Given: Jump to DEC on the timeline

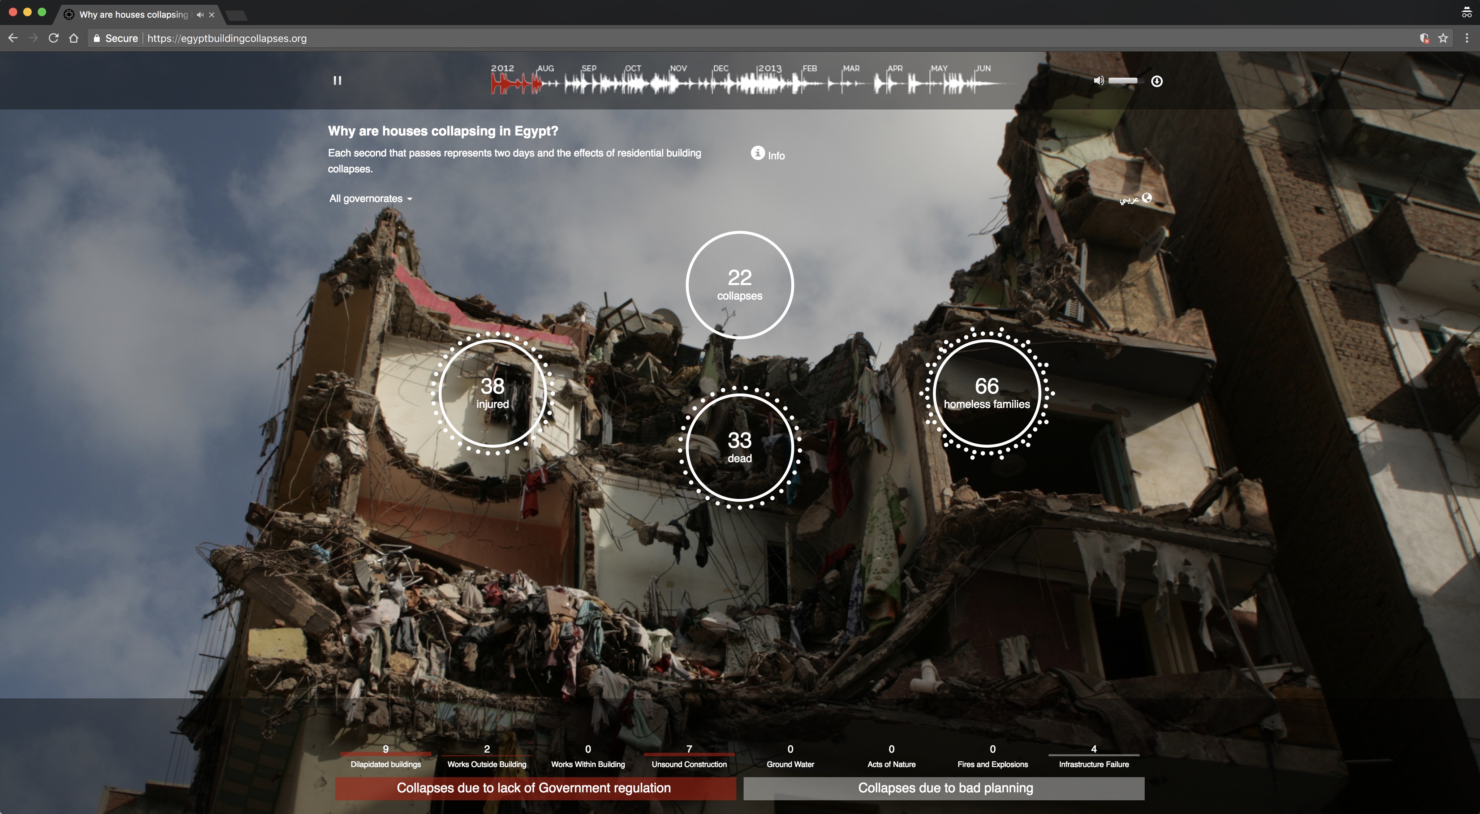Looking at the screenshot, I should (x=720, y=68).
